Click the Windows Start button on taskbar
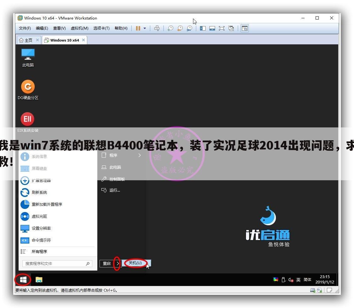The height and width of the screenshot is (308, 354). point(23,280)
